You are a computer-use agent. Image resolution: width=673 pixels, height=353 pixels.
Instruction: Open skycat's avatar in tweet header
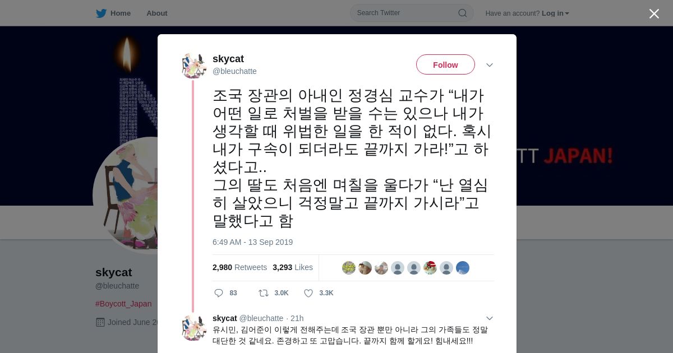[194, 66]
